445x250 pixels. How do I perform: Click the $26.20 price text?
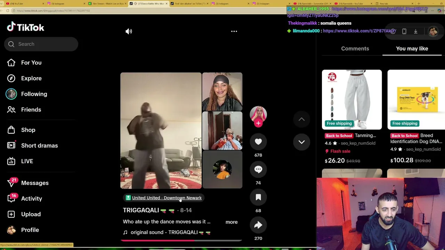(335, 161)
